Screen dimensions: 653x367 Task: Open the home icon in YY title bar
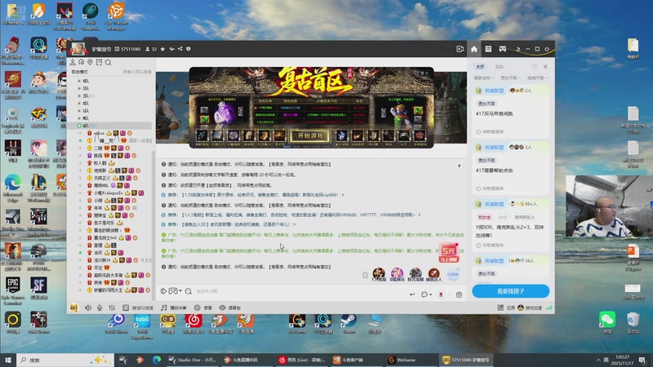pos(474,49)
